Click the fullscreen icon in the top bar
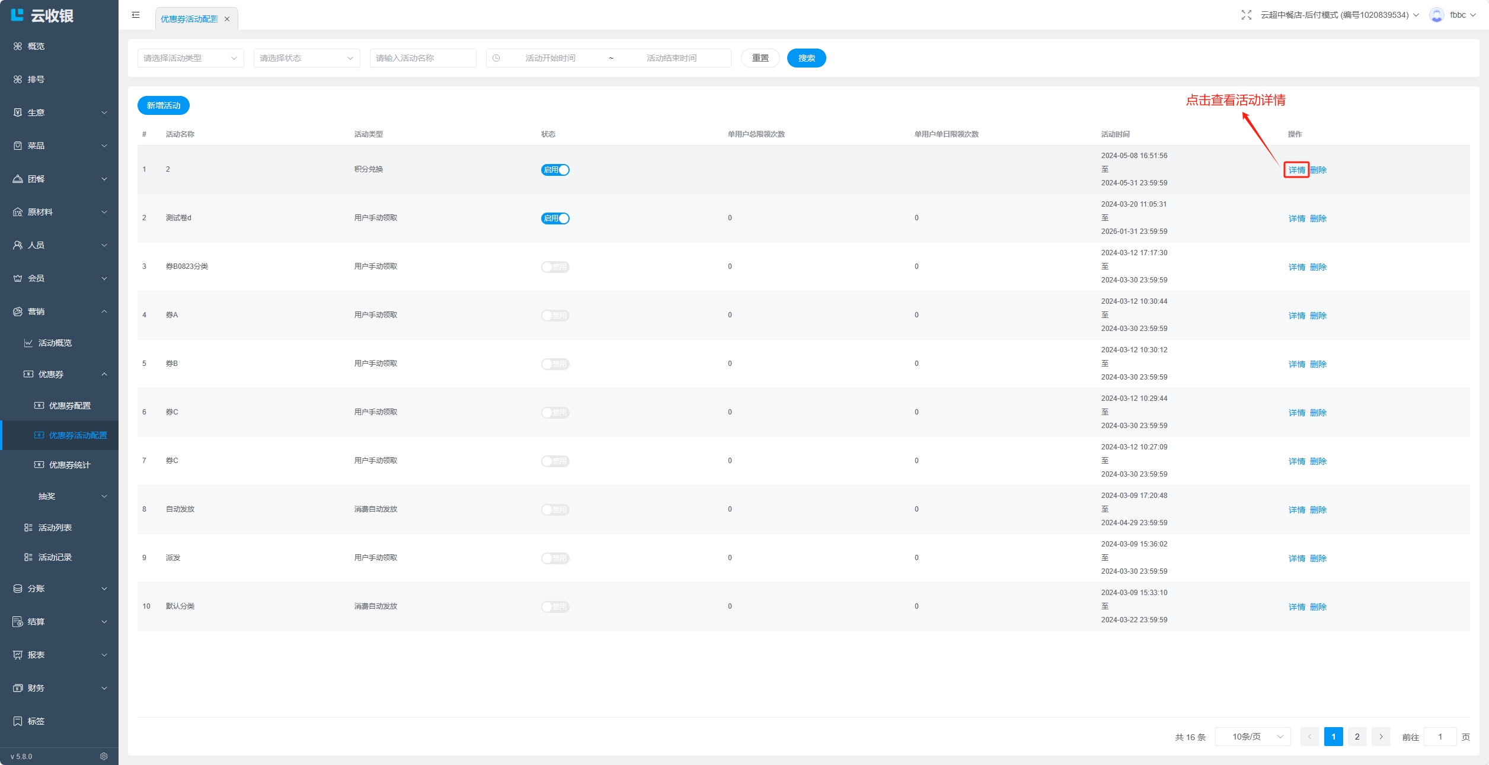The height and width of the screenshot is (765, 1489). click(1246, 15)
